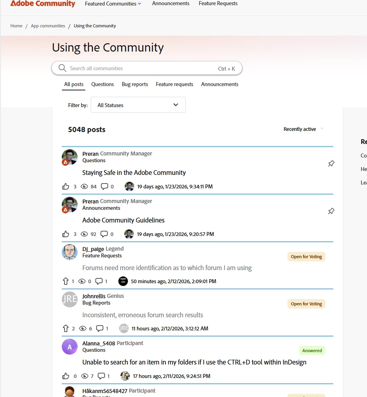Open post Staying Safe in the Adobe Community
367x397 pixels.
coord(134,173)
